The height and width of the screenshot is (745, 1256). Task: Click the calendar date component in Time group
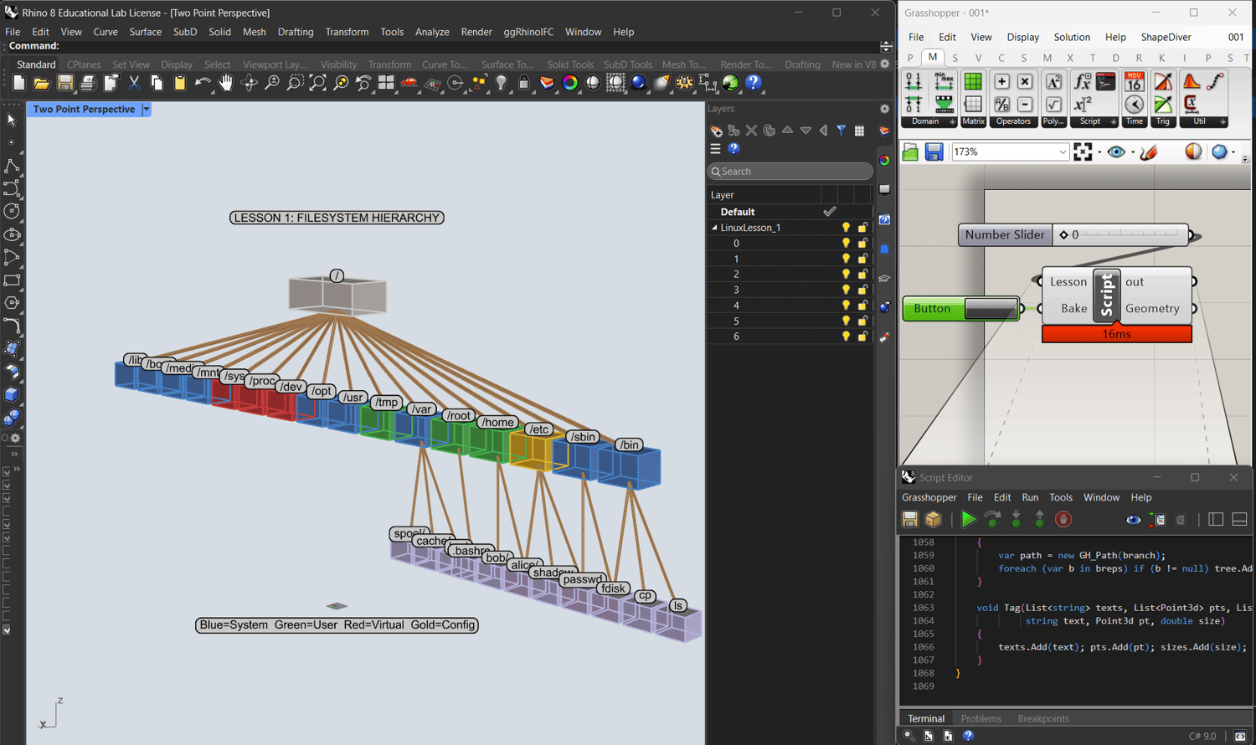(1134, 81)
